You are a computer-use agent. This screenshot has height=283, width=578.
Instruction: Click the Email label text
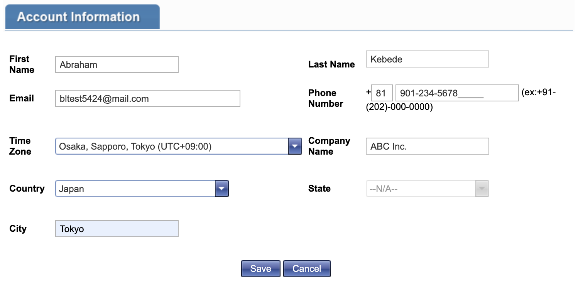[x=22, y=98]
